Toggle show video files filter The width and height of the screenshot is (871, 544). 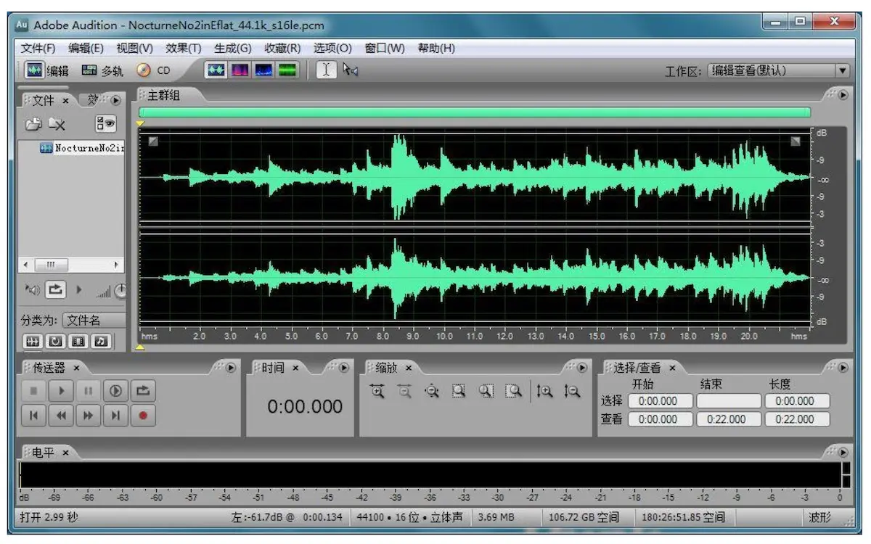click(x=78, y=341)
